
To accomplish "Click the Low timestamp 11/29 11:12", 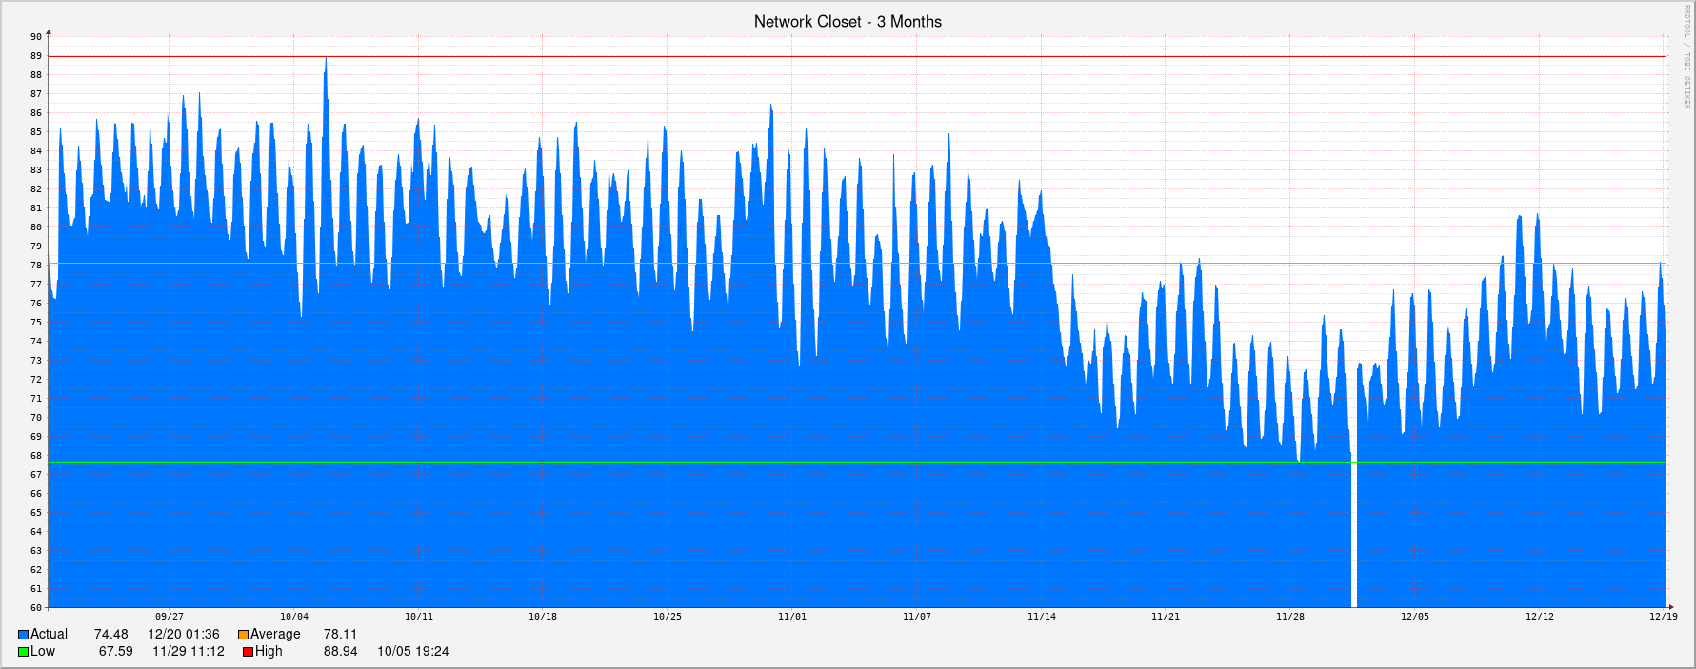I will [x=189, y=652].
